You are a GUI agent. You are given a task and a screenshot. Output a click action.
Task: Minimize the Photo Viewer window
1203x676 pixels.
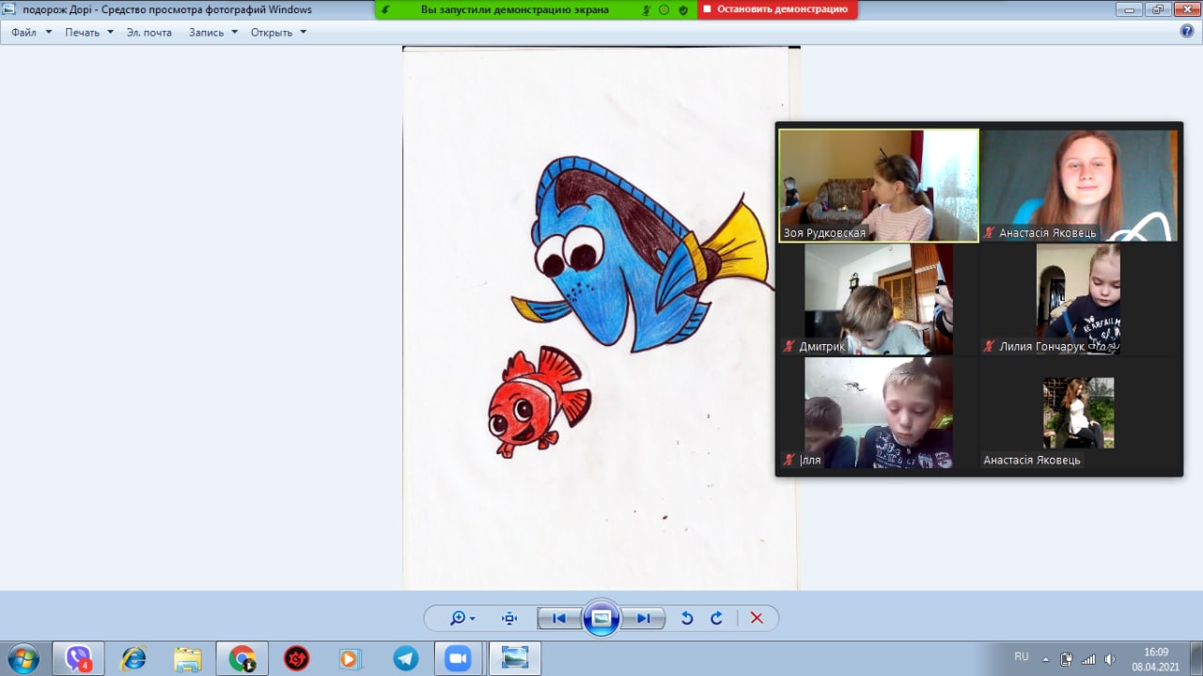tap(1129, 8)
